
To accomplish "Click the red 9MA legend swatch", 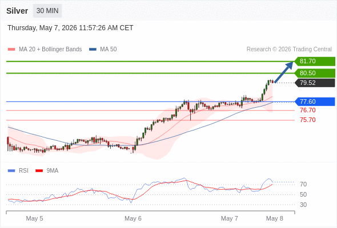I will pos(39,171).
